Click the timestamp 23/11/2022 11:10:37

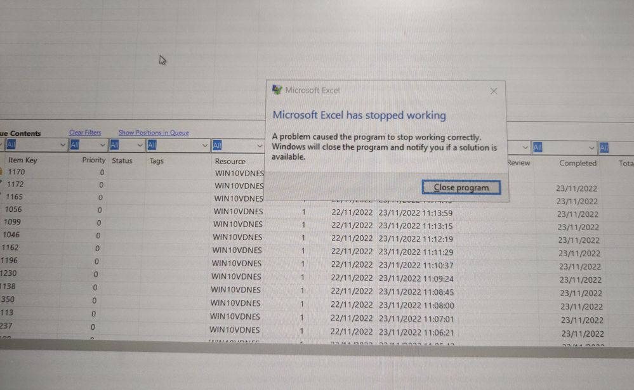pos(416,266)
